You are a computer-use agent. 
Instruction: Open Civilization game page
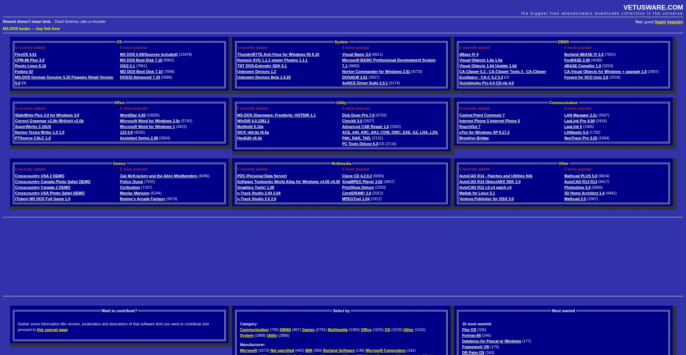pyautogui.click(x=130, y=187)
